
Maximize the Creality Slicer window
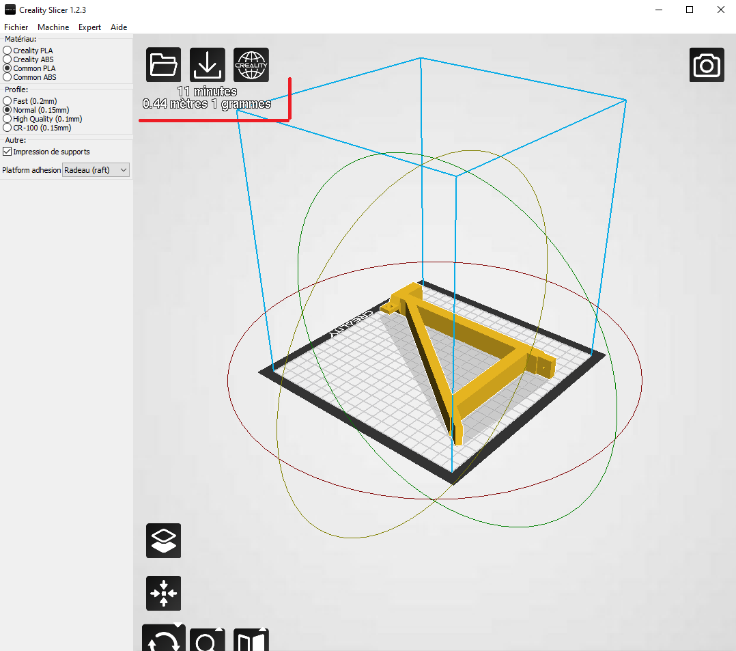tap(690, 10)
